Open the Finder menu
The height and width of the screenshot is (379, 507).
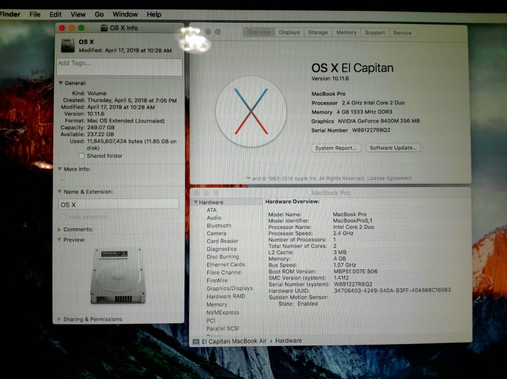(x=10, y=15)
